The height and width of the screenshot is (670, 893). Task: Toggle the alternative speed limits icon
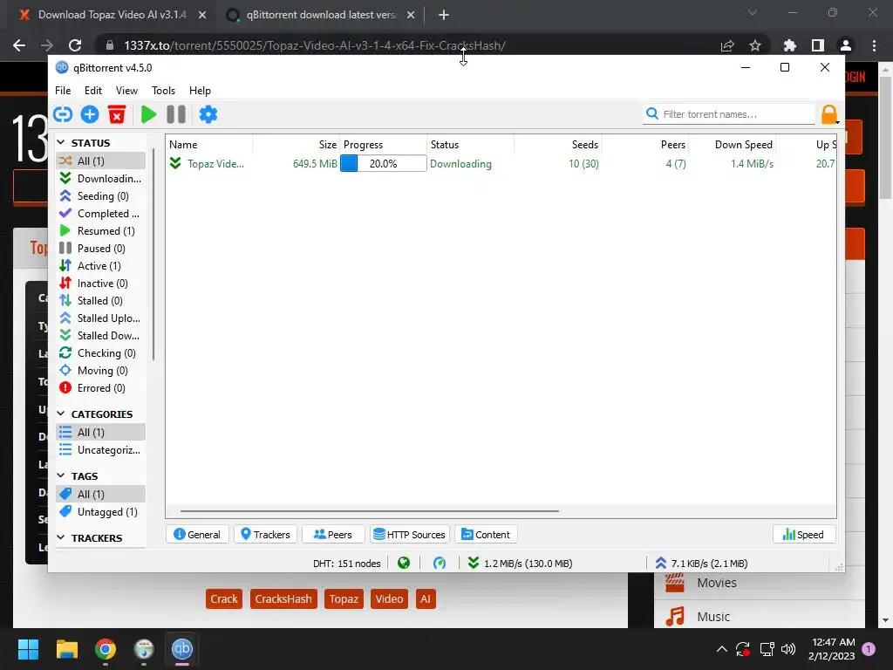[440, 564]
